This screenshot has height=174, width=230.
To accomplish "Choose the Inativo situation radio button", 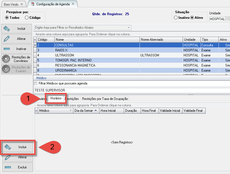I will coord(176,17).
